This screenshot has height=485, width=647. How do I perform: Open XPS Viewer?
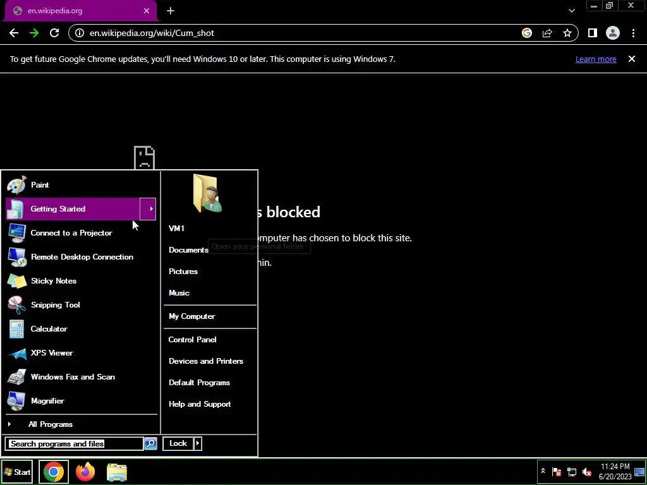click(x=82, y=353)
